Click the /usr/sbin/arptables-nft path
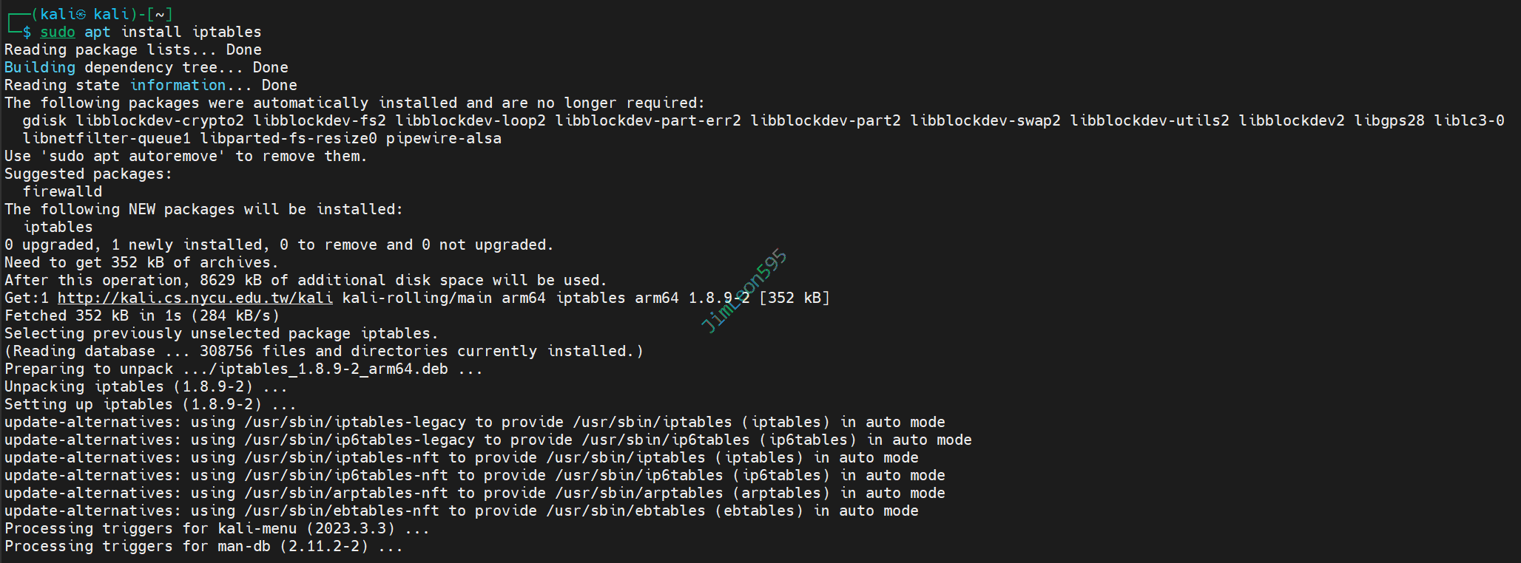 pos(346,493)
